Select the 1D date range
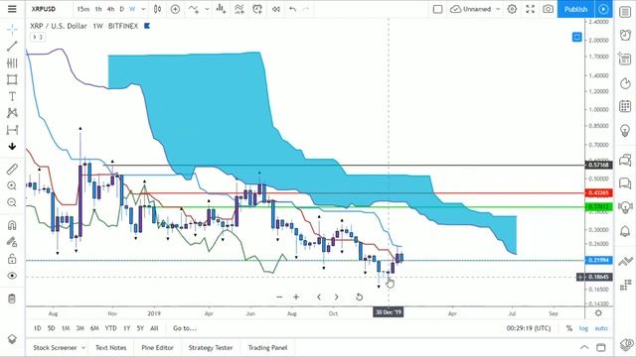This screenshot has width=636, height=357. [38, 328]
